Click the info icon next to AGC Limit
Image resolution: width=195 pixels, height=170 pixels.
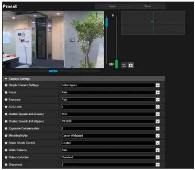(x=6, y=107)
